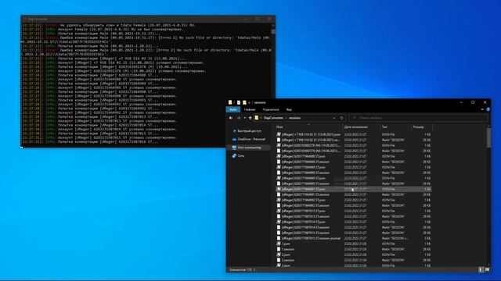
Task: Select Быстрый доступ in navigation pane
Action: coord(249,131)
